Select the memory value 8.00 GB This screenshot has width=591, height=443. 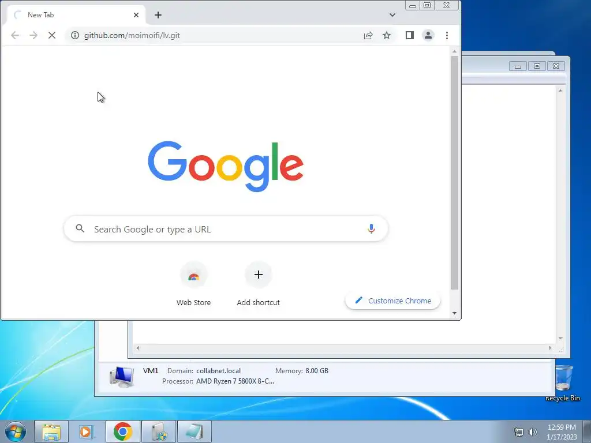click(317, 371)
